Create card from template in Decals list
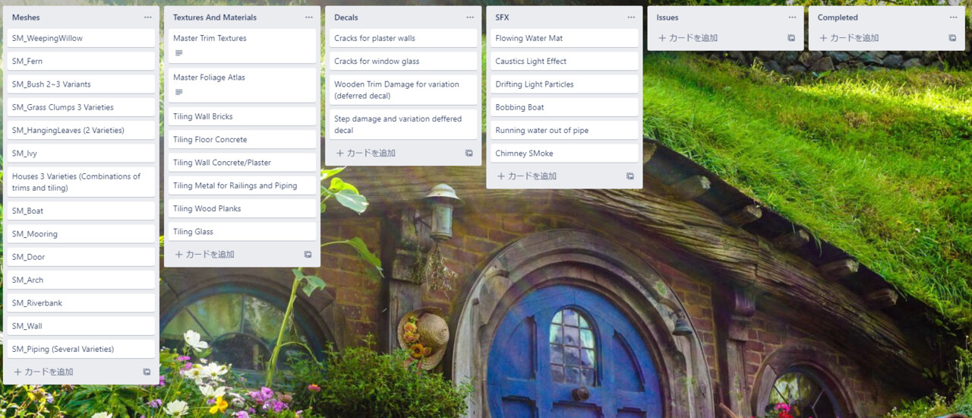972x418 pixels. pyautogui.click(x=469, y=154)
